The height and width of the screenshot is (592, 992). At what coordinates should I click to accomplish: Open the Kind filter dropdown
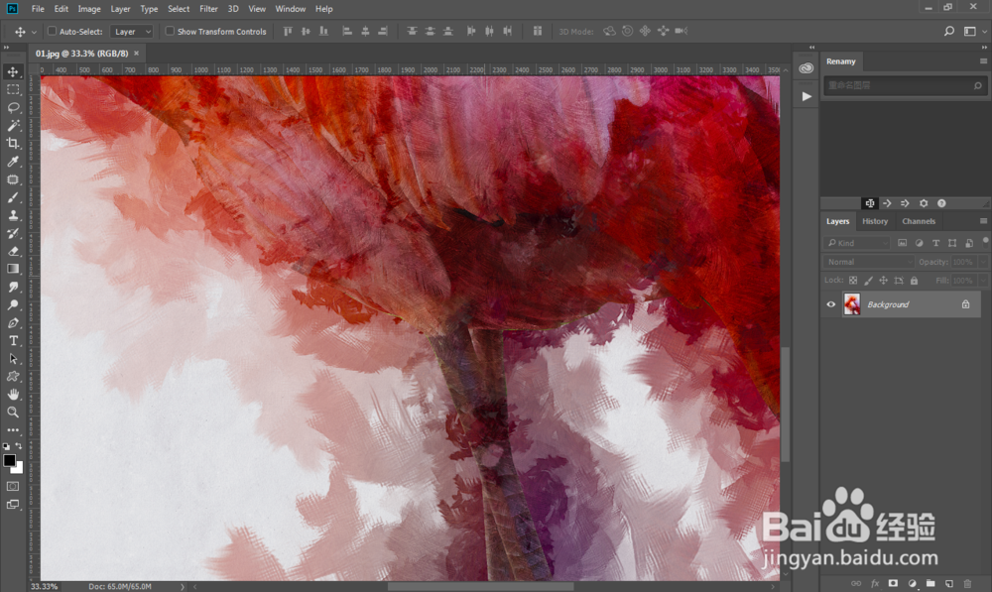(x=857, y=243)
